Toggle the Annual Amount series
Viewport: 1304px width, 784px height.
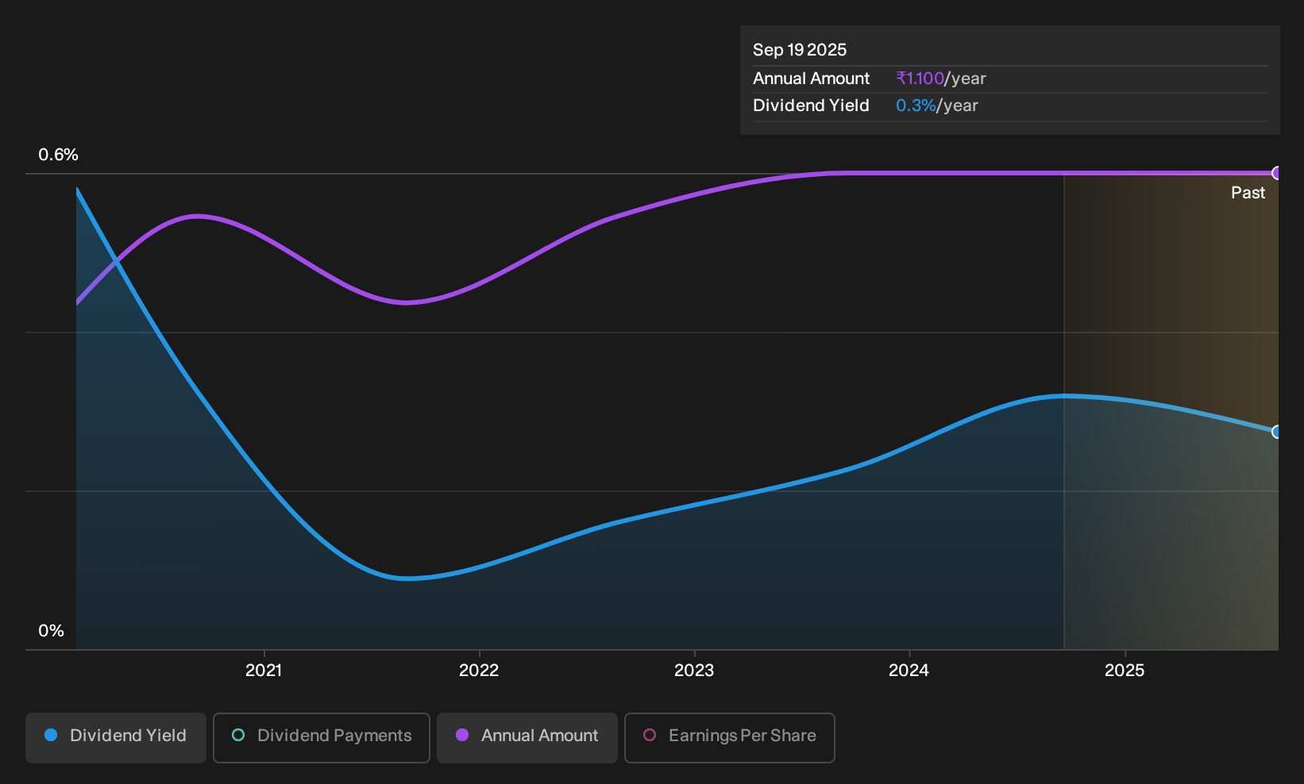tap(527, 738)
